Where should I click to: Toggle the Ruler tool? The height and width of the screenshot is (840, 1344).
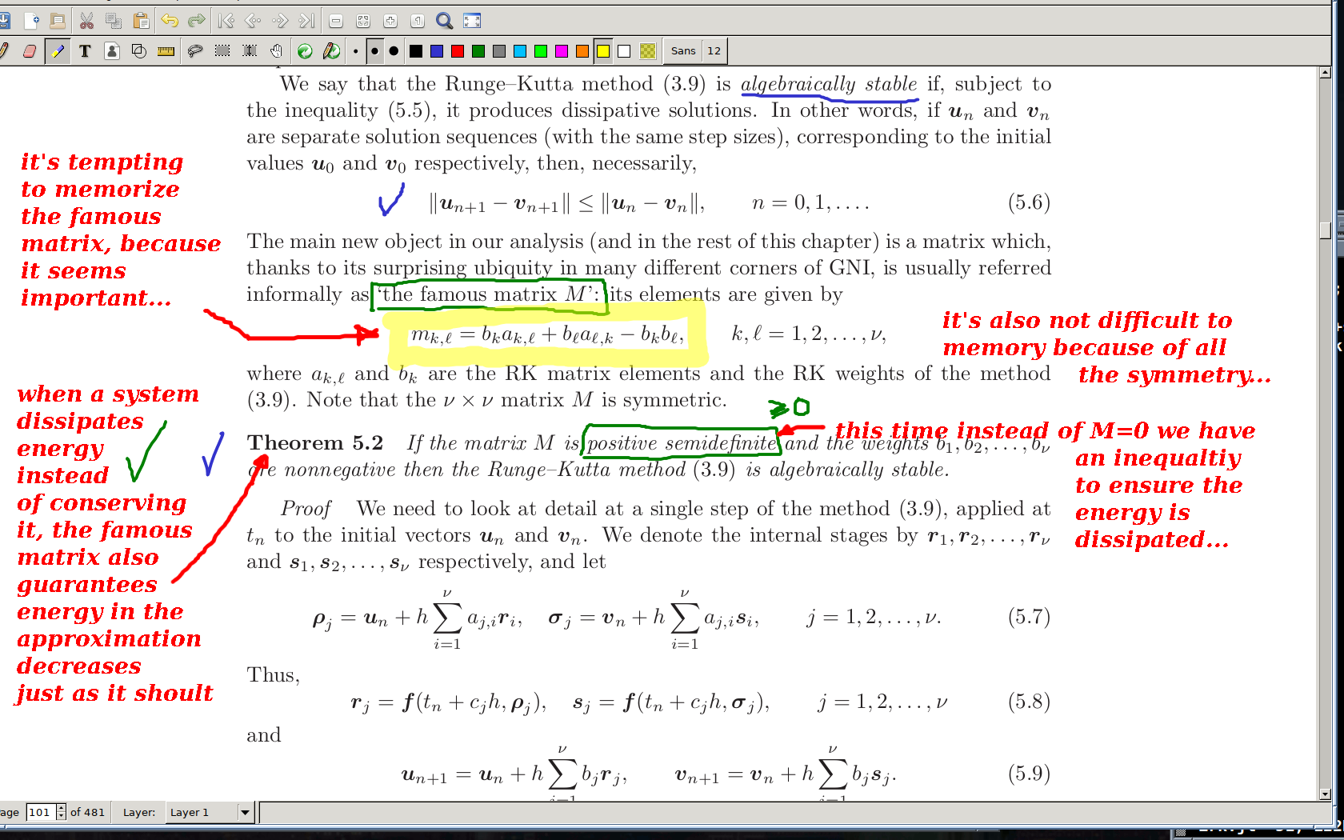coord(166,51)
